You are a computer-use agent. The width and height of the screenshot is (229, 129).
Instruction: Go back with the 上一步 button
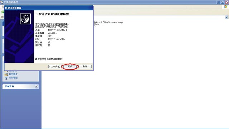pos(55,67)
